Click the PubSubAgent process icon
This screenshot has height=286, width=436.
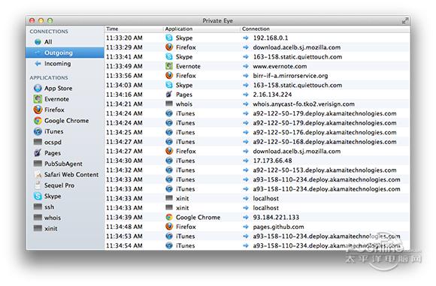pos(38,164)
